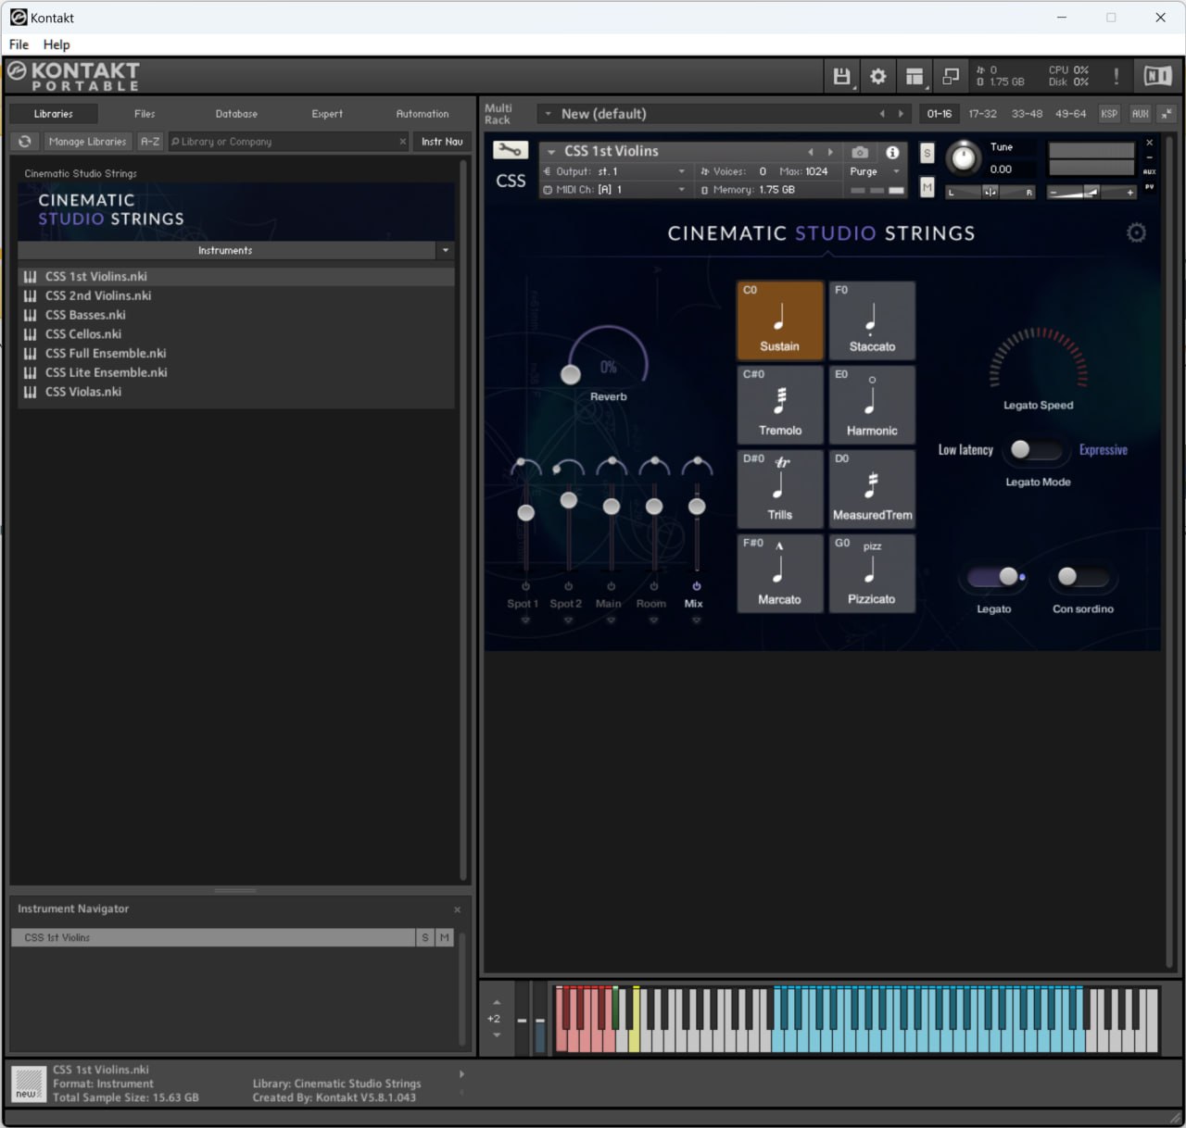The height and width of the screenshot is (1128, 1186).
Task: Go to next multi preset arrow
Action: 901,114
